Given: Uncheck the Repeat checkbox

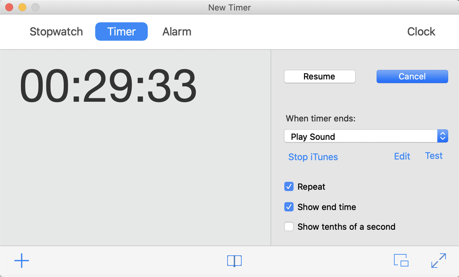Looking at the screenshot, I should [289, 186].
